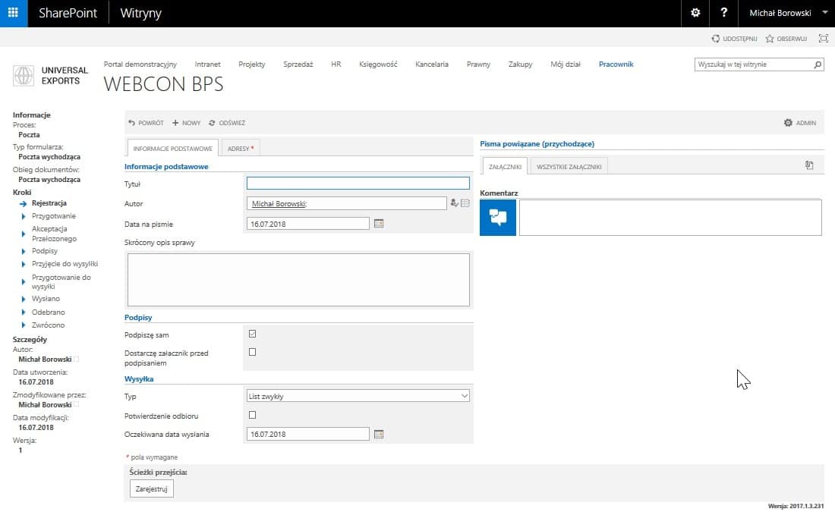Image resolution: width=835 pixels, height=515 pixels.
Task: Click the Nowy plus toolbar button
Action: coord(187,123)
